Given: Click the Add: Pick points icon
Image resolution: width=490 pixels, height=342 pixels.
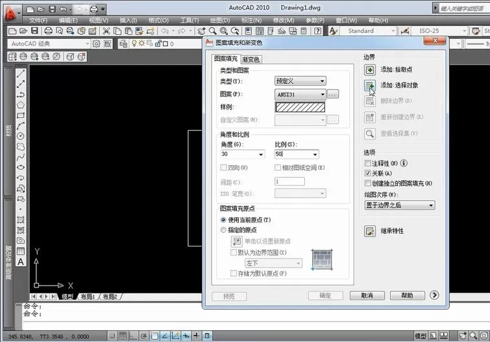Looking at the screenshot, I should pos(370,70).
